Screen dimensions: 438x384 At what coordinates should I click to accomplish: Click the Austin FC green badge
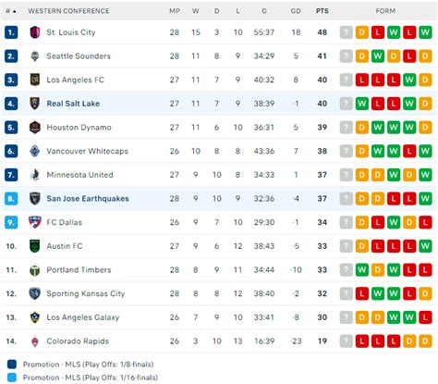[x=35, y=246]
